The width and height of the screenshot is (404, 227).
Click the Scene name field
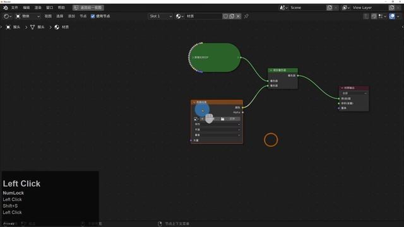307,8
